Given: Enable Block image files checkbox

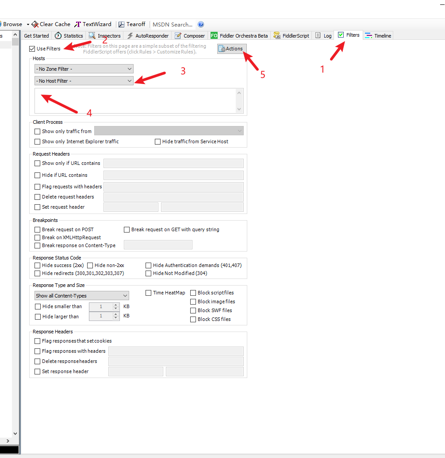Looking at the screenshot, I should (x=193, y=302).
